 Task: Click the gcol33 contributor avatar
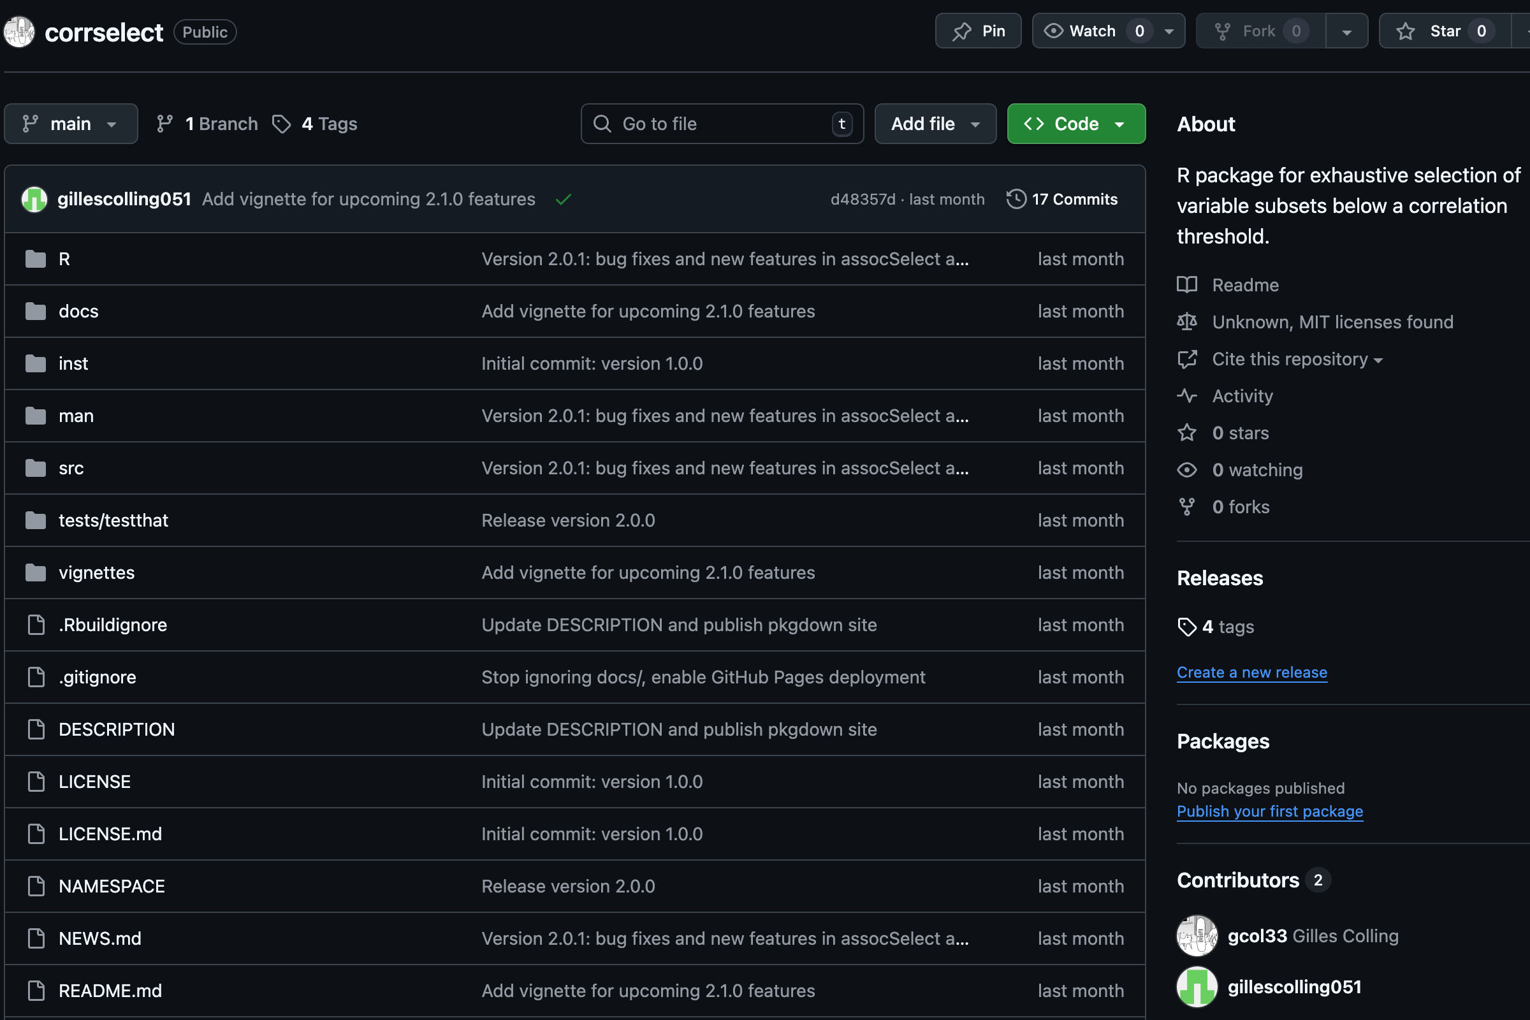1197,935
